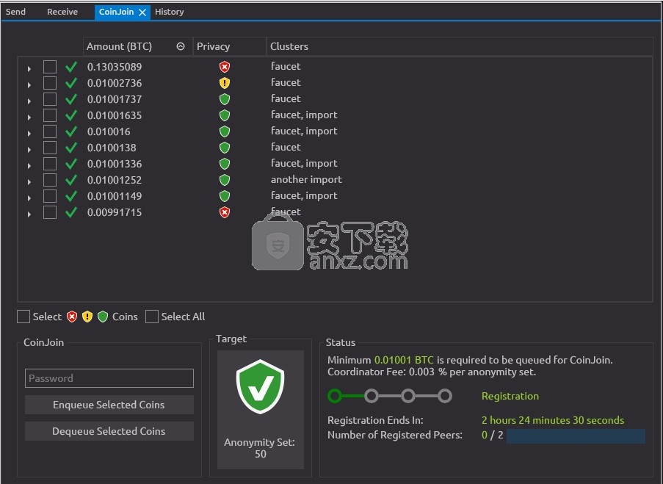Screen dimensions: 663x484
Task: Tick the checkbox for coin 0.01001737
Action: click(50, 99)
